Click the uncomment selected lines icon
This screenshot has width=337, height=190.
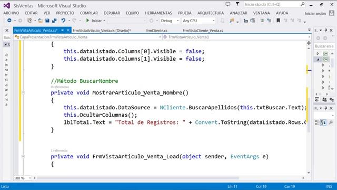pos(269,21)
